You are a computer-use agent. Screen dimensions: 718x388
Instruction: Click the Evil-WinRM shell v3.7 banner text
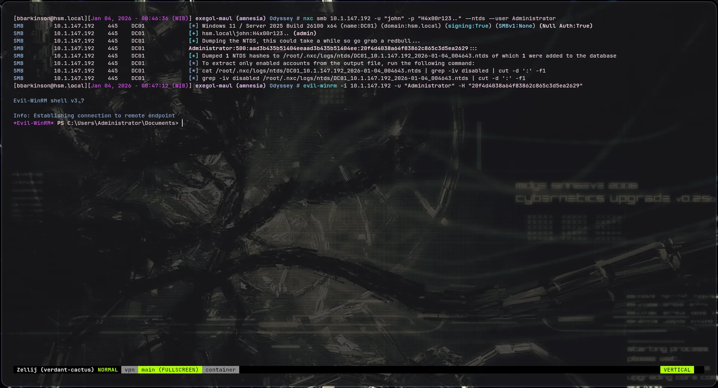click(48, 100)
